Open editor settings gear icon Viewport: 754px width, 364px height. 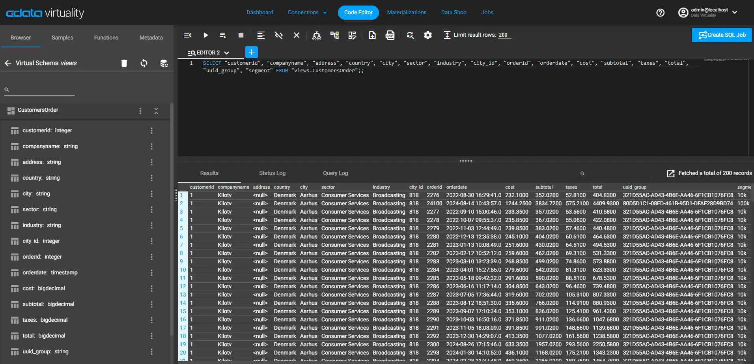427,35
